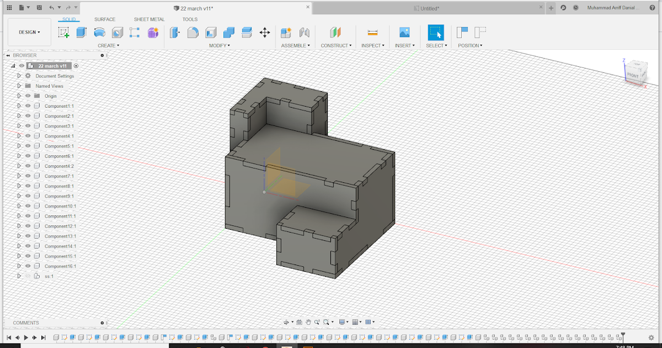The height and width of the screenshot is (348, 662).
Task: Hide Component16:1 in the browser
Action: (x=28, y=266)
